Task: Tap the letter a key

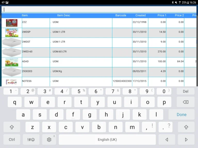Action: click(23, 115)
